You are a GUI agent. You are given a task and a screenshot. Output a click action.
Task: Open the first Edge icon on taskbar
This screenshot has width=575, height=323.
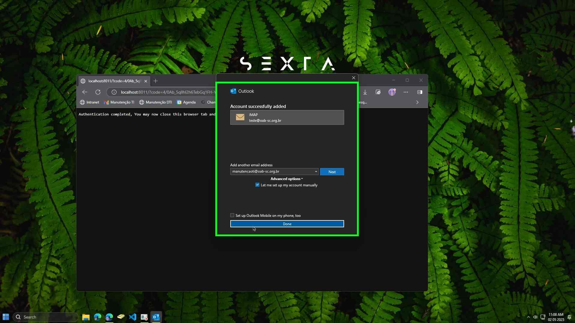[x=98, y=317]
